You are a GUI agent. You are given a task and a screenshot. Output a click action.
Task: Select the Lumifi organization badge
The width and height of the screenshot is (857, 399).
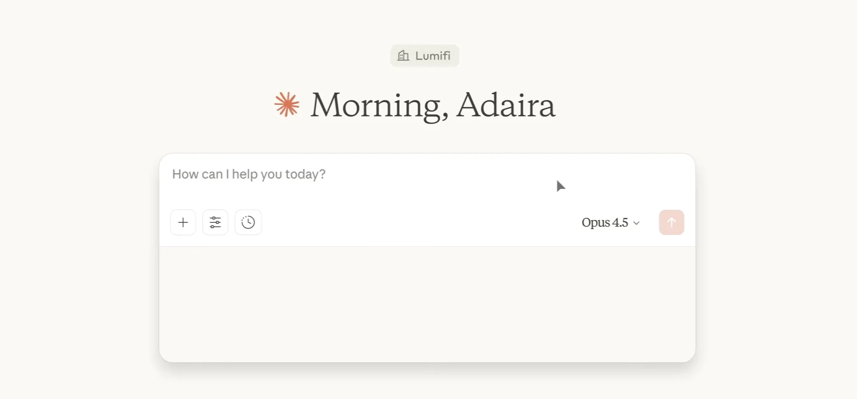[424, 56]
